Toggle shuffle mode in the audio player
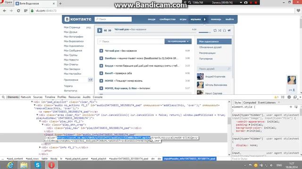 pyautogui.click(x=220, y=31)
